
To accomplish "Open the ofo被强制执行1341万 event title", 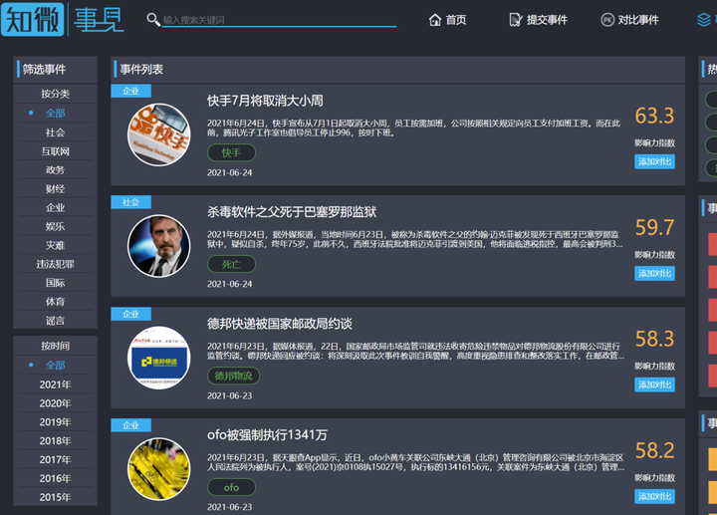I will [267, 435].
